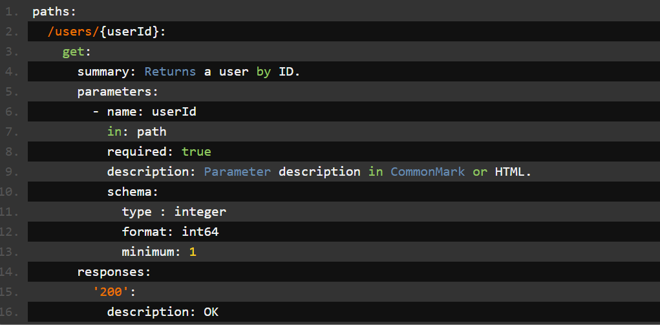Click the 'summary:' key on line 4
The height and width of the screenshot is (325, 660).
tap(107, 72)
